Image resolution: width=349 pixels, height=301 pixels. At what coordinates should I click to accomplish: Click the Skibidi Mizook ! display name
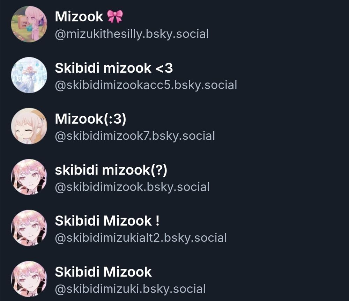[107, 221]
